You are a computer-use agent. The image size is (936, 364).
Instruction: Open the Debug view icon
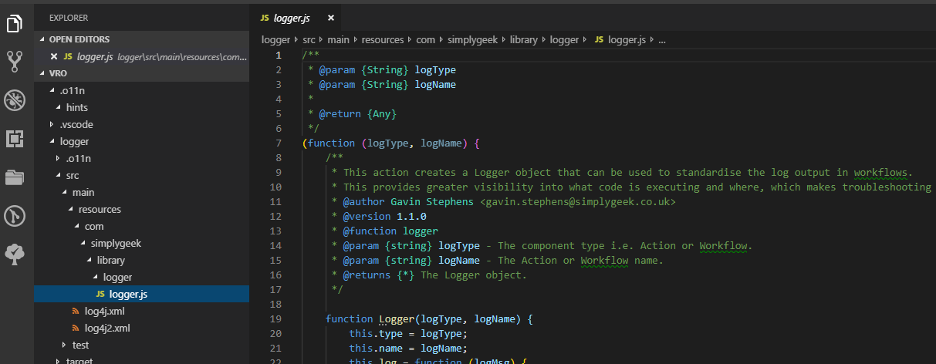point(15,100)
